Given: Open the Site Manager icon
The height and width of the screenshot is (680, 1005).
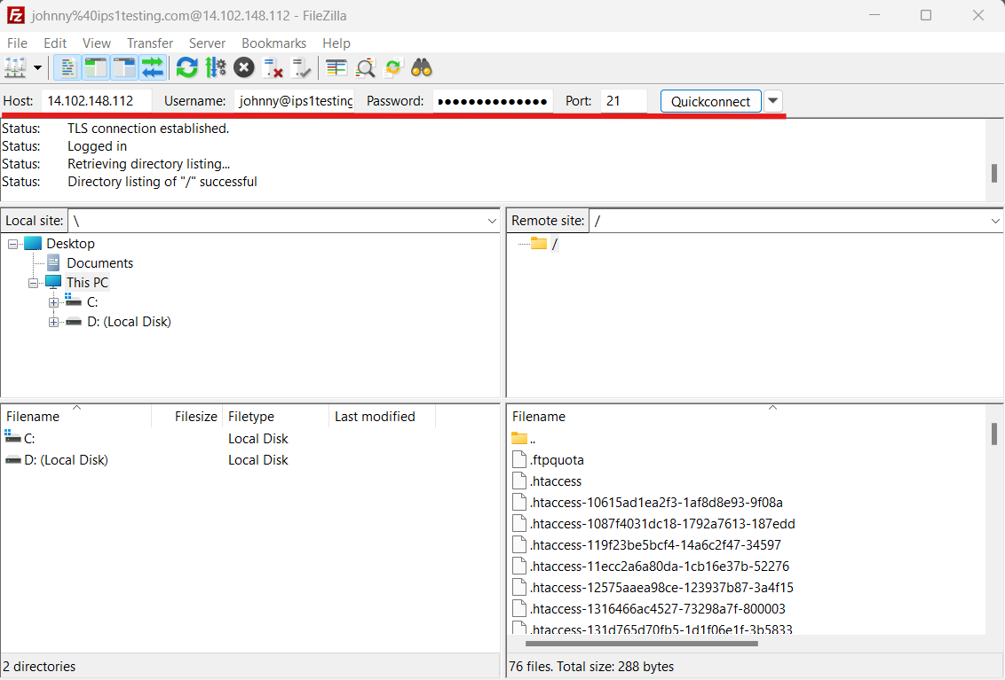Looking at the screenshot, I should [x=15, y=67].
